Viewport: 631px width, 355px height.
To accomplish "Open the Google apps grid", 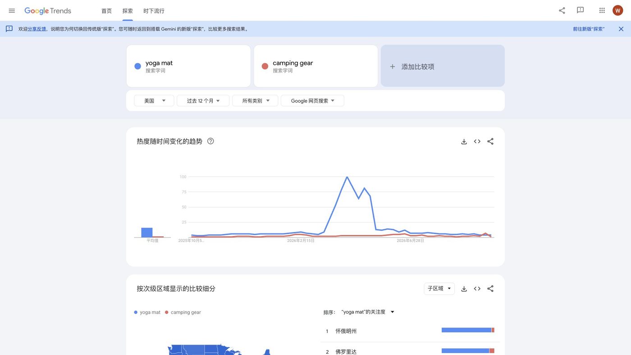I will (x=602, y=10).
